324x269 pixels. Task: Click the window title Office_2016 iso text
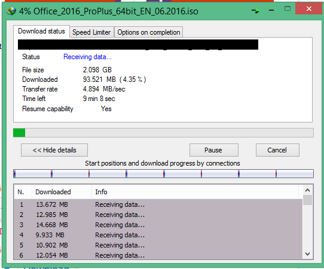point(108,11)
